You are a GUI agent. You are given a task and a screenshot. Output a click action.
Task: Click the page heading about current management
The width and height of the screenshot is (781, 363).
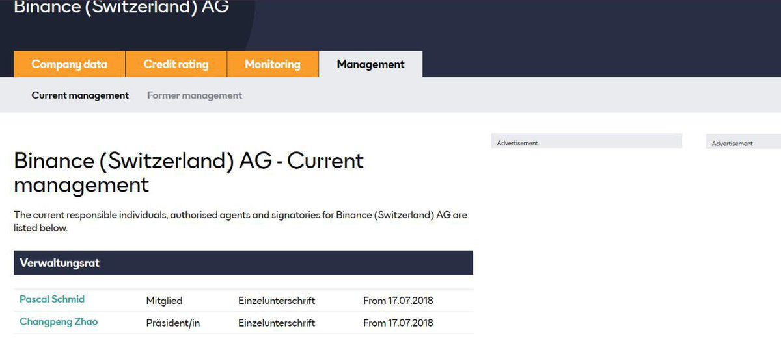(189, 173)
